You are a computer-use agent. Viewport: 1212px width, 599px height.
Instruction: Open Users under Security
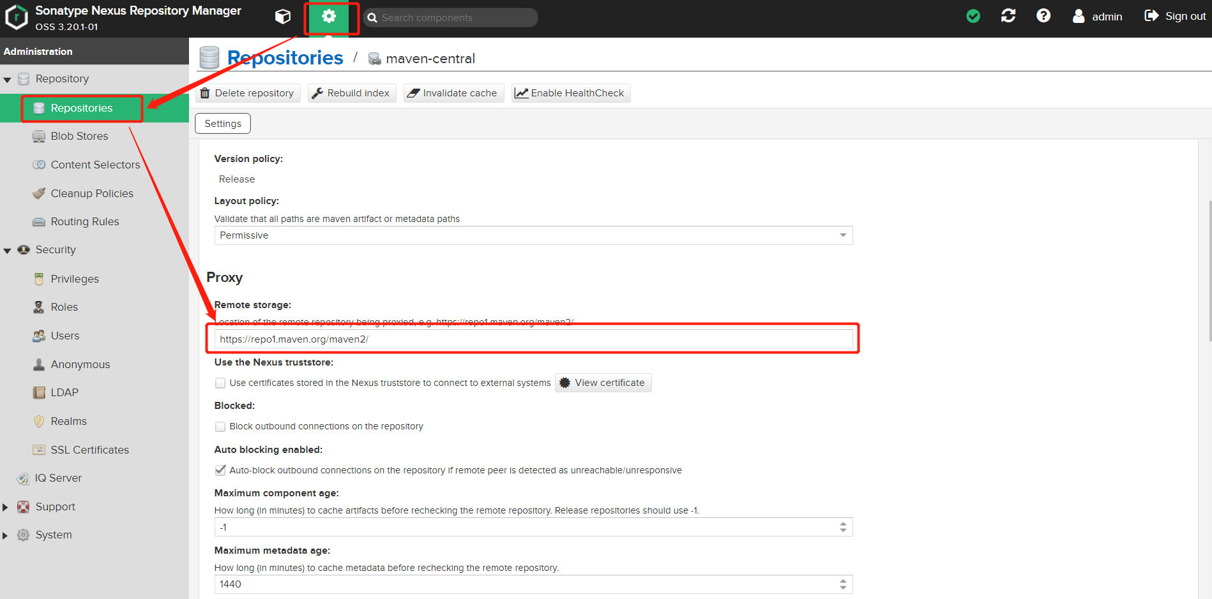pos(65,336)
